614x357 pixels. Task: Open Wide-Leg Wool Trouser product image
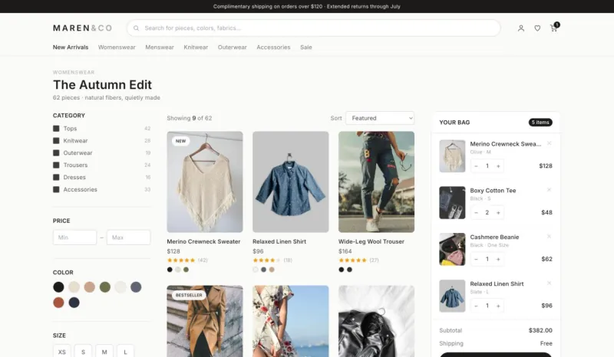[376, 182]
